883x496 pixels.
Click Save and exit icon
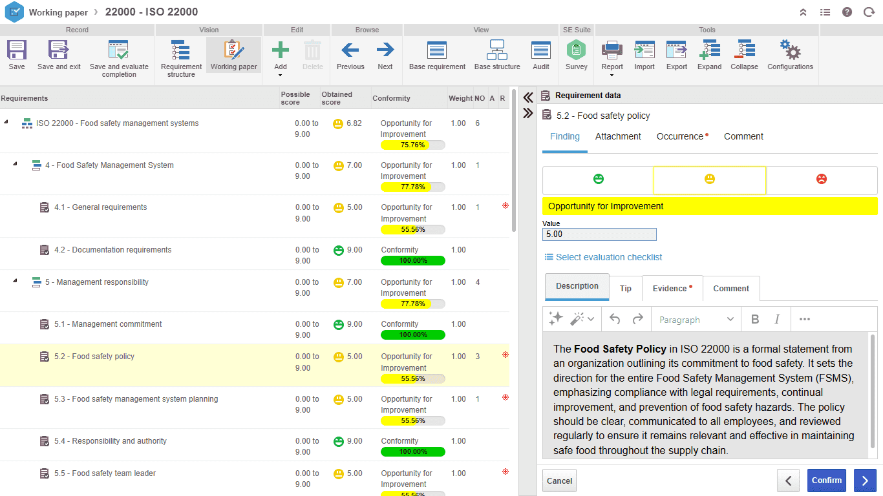pos(59,50)
